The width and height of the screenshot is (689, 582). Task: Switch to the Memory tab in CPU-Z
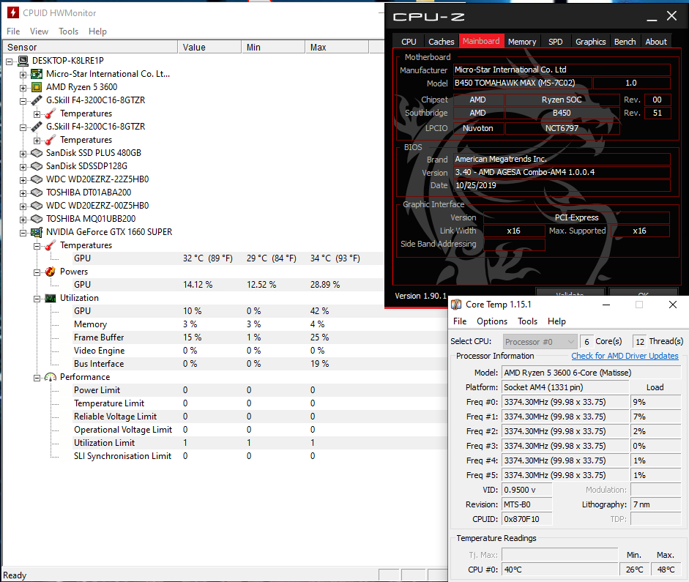522,41
